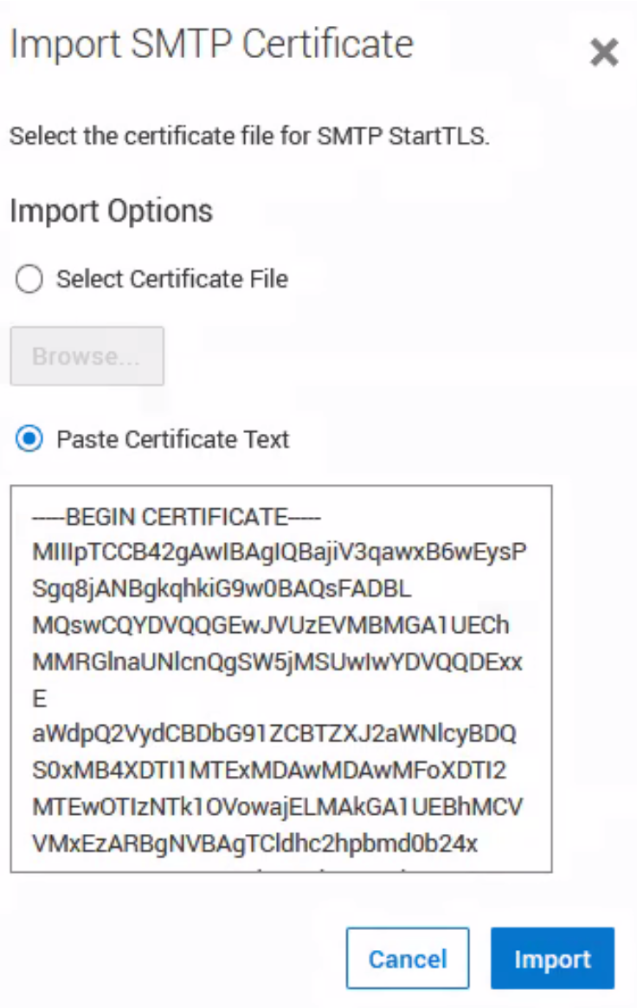Click the 'Paste Certificate Text' label
Viewport: 637px width, 1008px height.
point(171,439)
